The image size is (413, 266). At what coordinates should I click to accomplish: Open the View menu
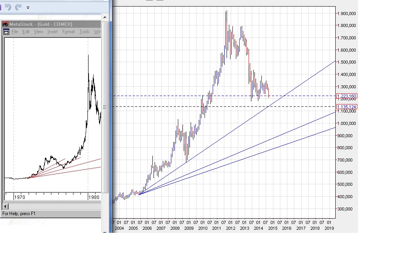coord(38,32)
